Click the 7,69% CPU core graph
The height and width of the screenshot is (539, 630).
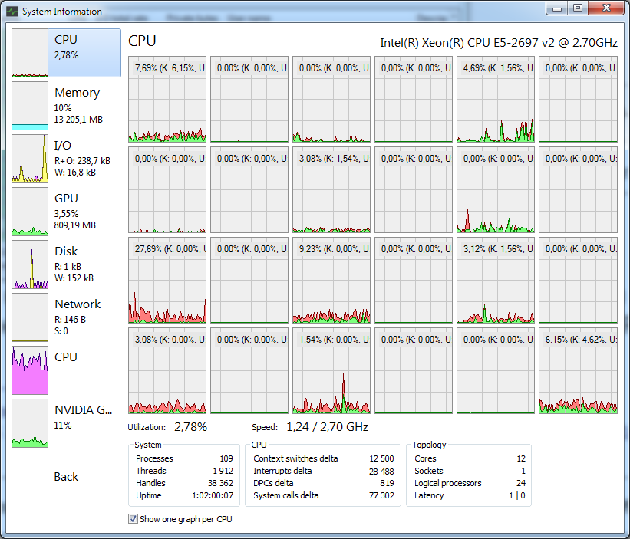click(x=167, y=99)
